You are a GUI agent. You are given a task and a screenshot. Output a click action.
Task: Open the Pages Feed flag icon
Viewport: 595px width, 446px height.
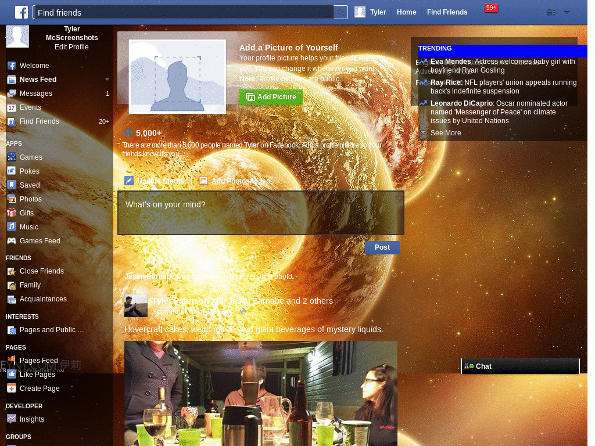12,359
